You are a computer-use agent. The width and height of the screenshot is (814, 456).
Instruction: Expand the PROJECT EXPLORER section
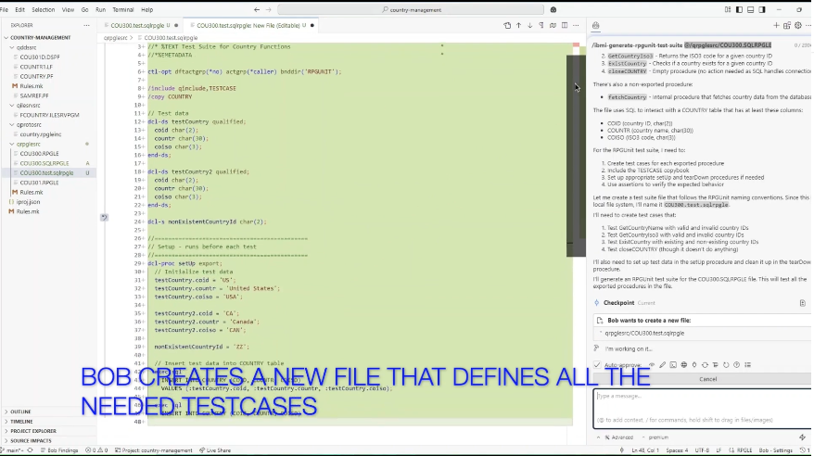[48, 431]
